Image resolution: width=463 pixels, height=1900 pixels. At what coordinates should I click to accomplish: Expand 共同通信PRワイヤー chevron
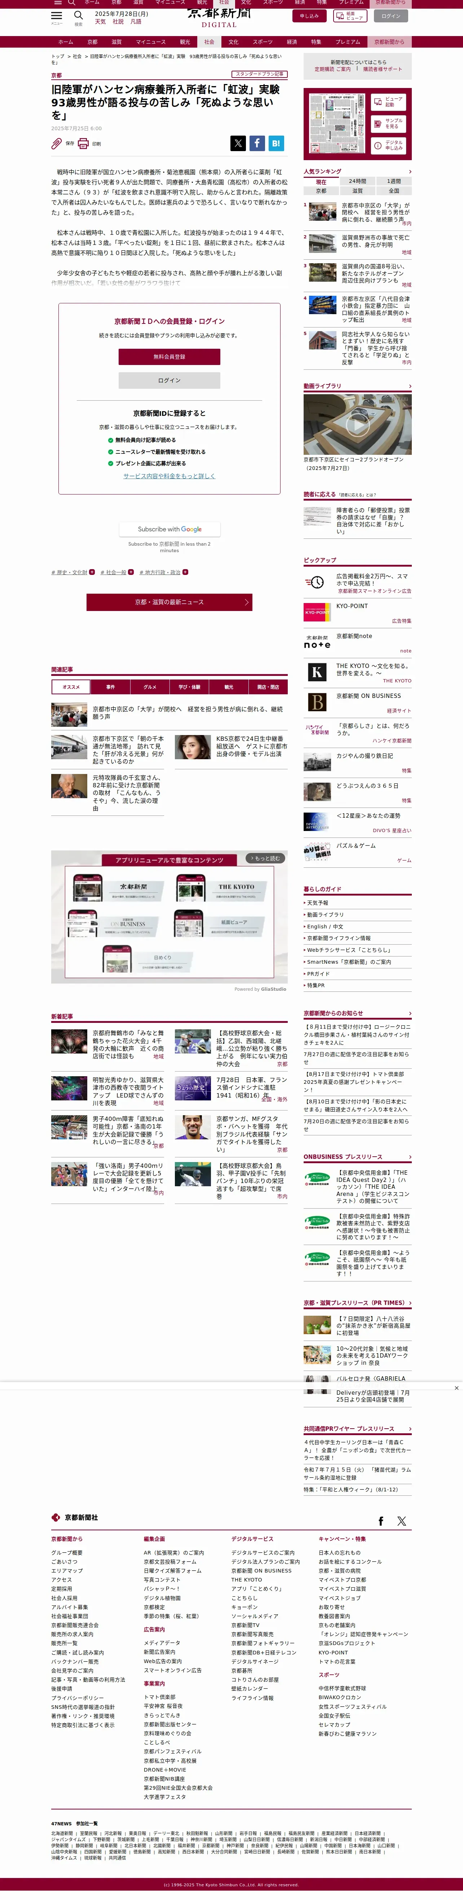click(x=410, y=1429)
